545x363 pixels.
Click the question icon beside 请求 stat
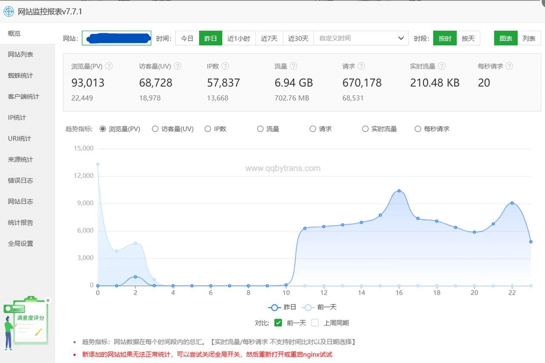pyautogui.click(x=361, y=66)
